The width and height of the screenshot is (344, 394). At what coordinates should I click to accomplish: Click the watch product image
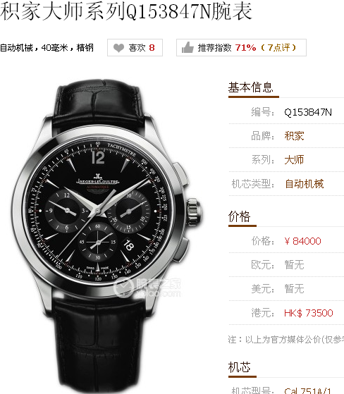click(106, 236)
